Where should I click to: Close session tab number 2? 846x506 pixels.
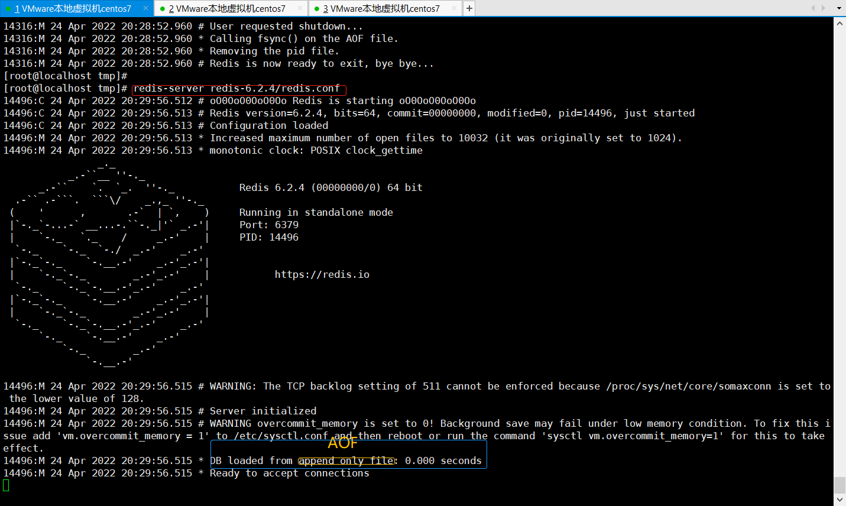pyautogui.click(x=300, y=8)
